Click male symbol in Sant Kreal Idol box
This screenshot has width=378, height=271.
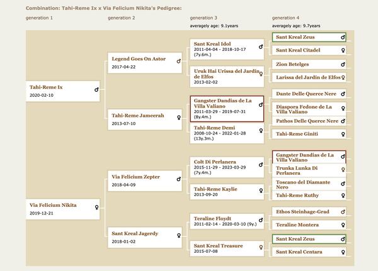261,47
